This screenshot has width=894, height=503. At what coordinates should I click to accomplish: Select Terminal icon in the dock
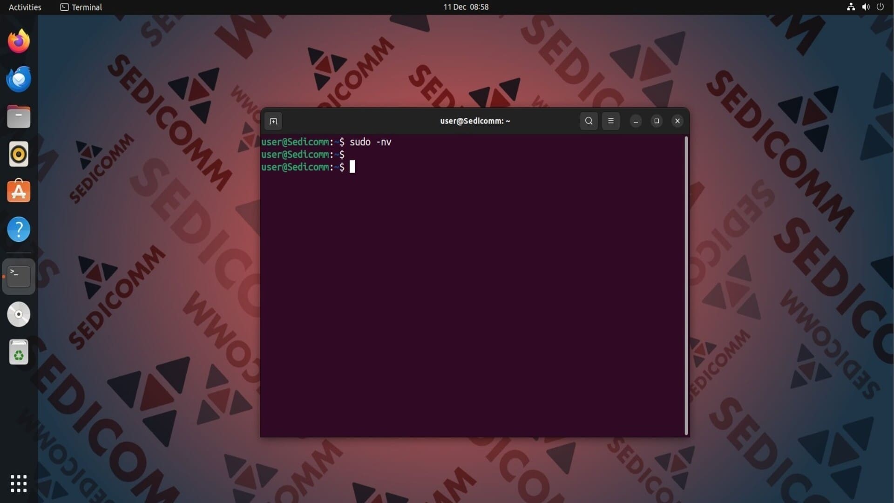[19, 276]
